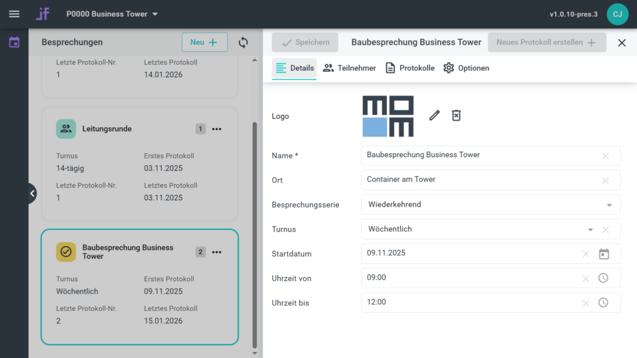Click the Neu button to add meeting
The width and height of the screenshot is (637, 358).
tap(204, 42)
